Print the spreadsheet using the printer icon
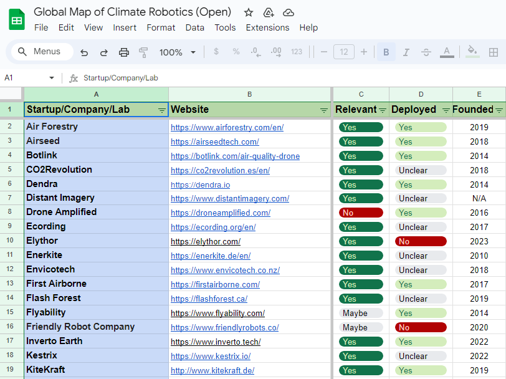The height and width of the screenshot is (379, 506). click(124, 52)
